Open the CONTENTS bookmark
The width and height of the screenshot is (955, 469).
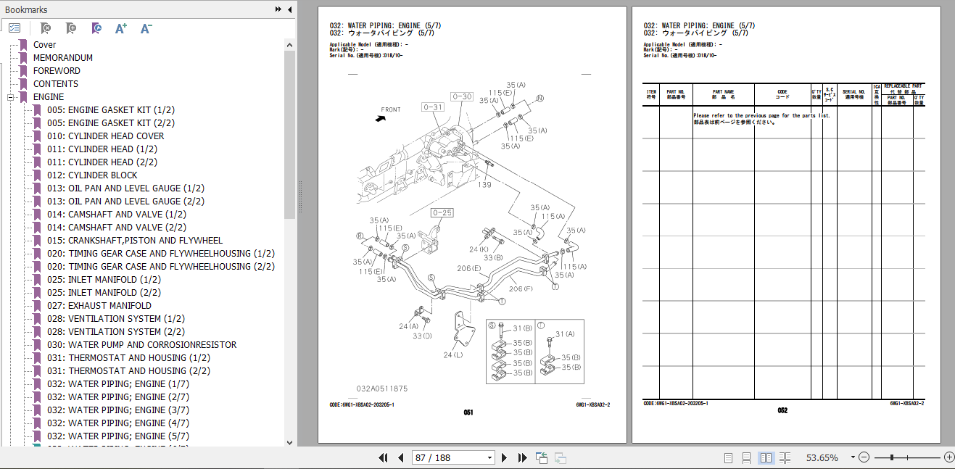click(56, 84)
